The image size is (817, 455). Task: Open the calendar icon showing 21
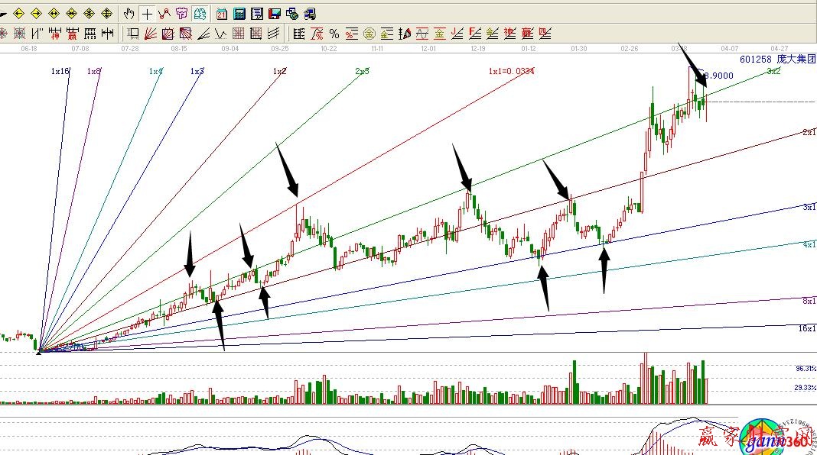tap(222, 14)
